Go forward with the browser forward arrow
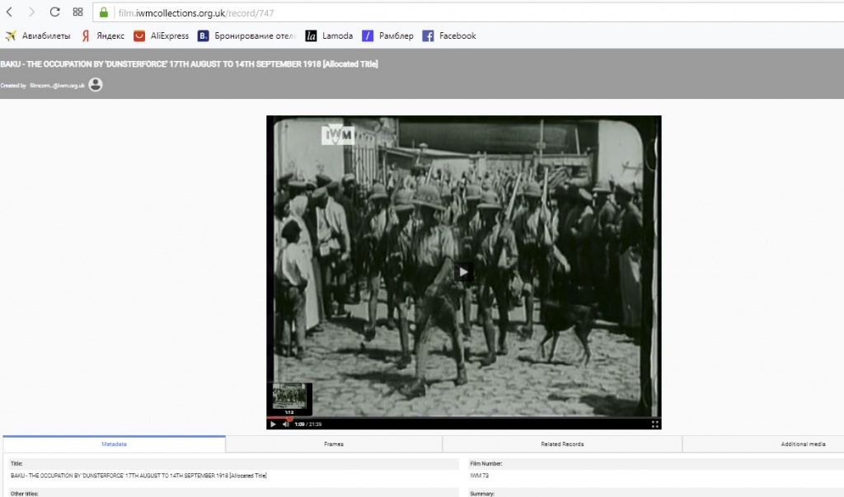 click(x=31, y=12)
